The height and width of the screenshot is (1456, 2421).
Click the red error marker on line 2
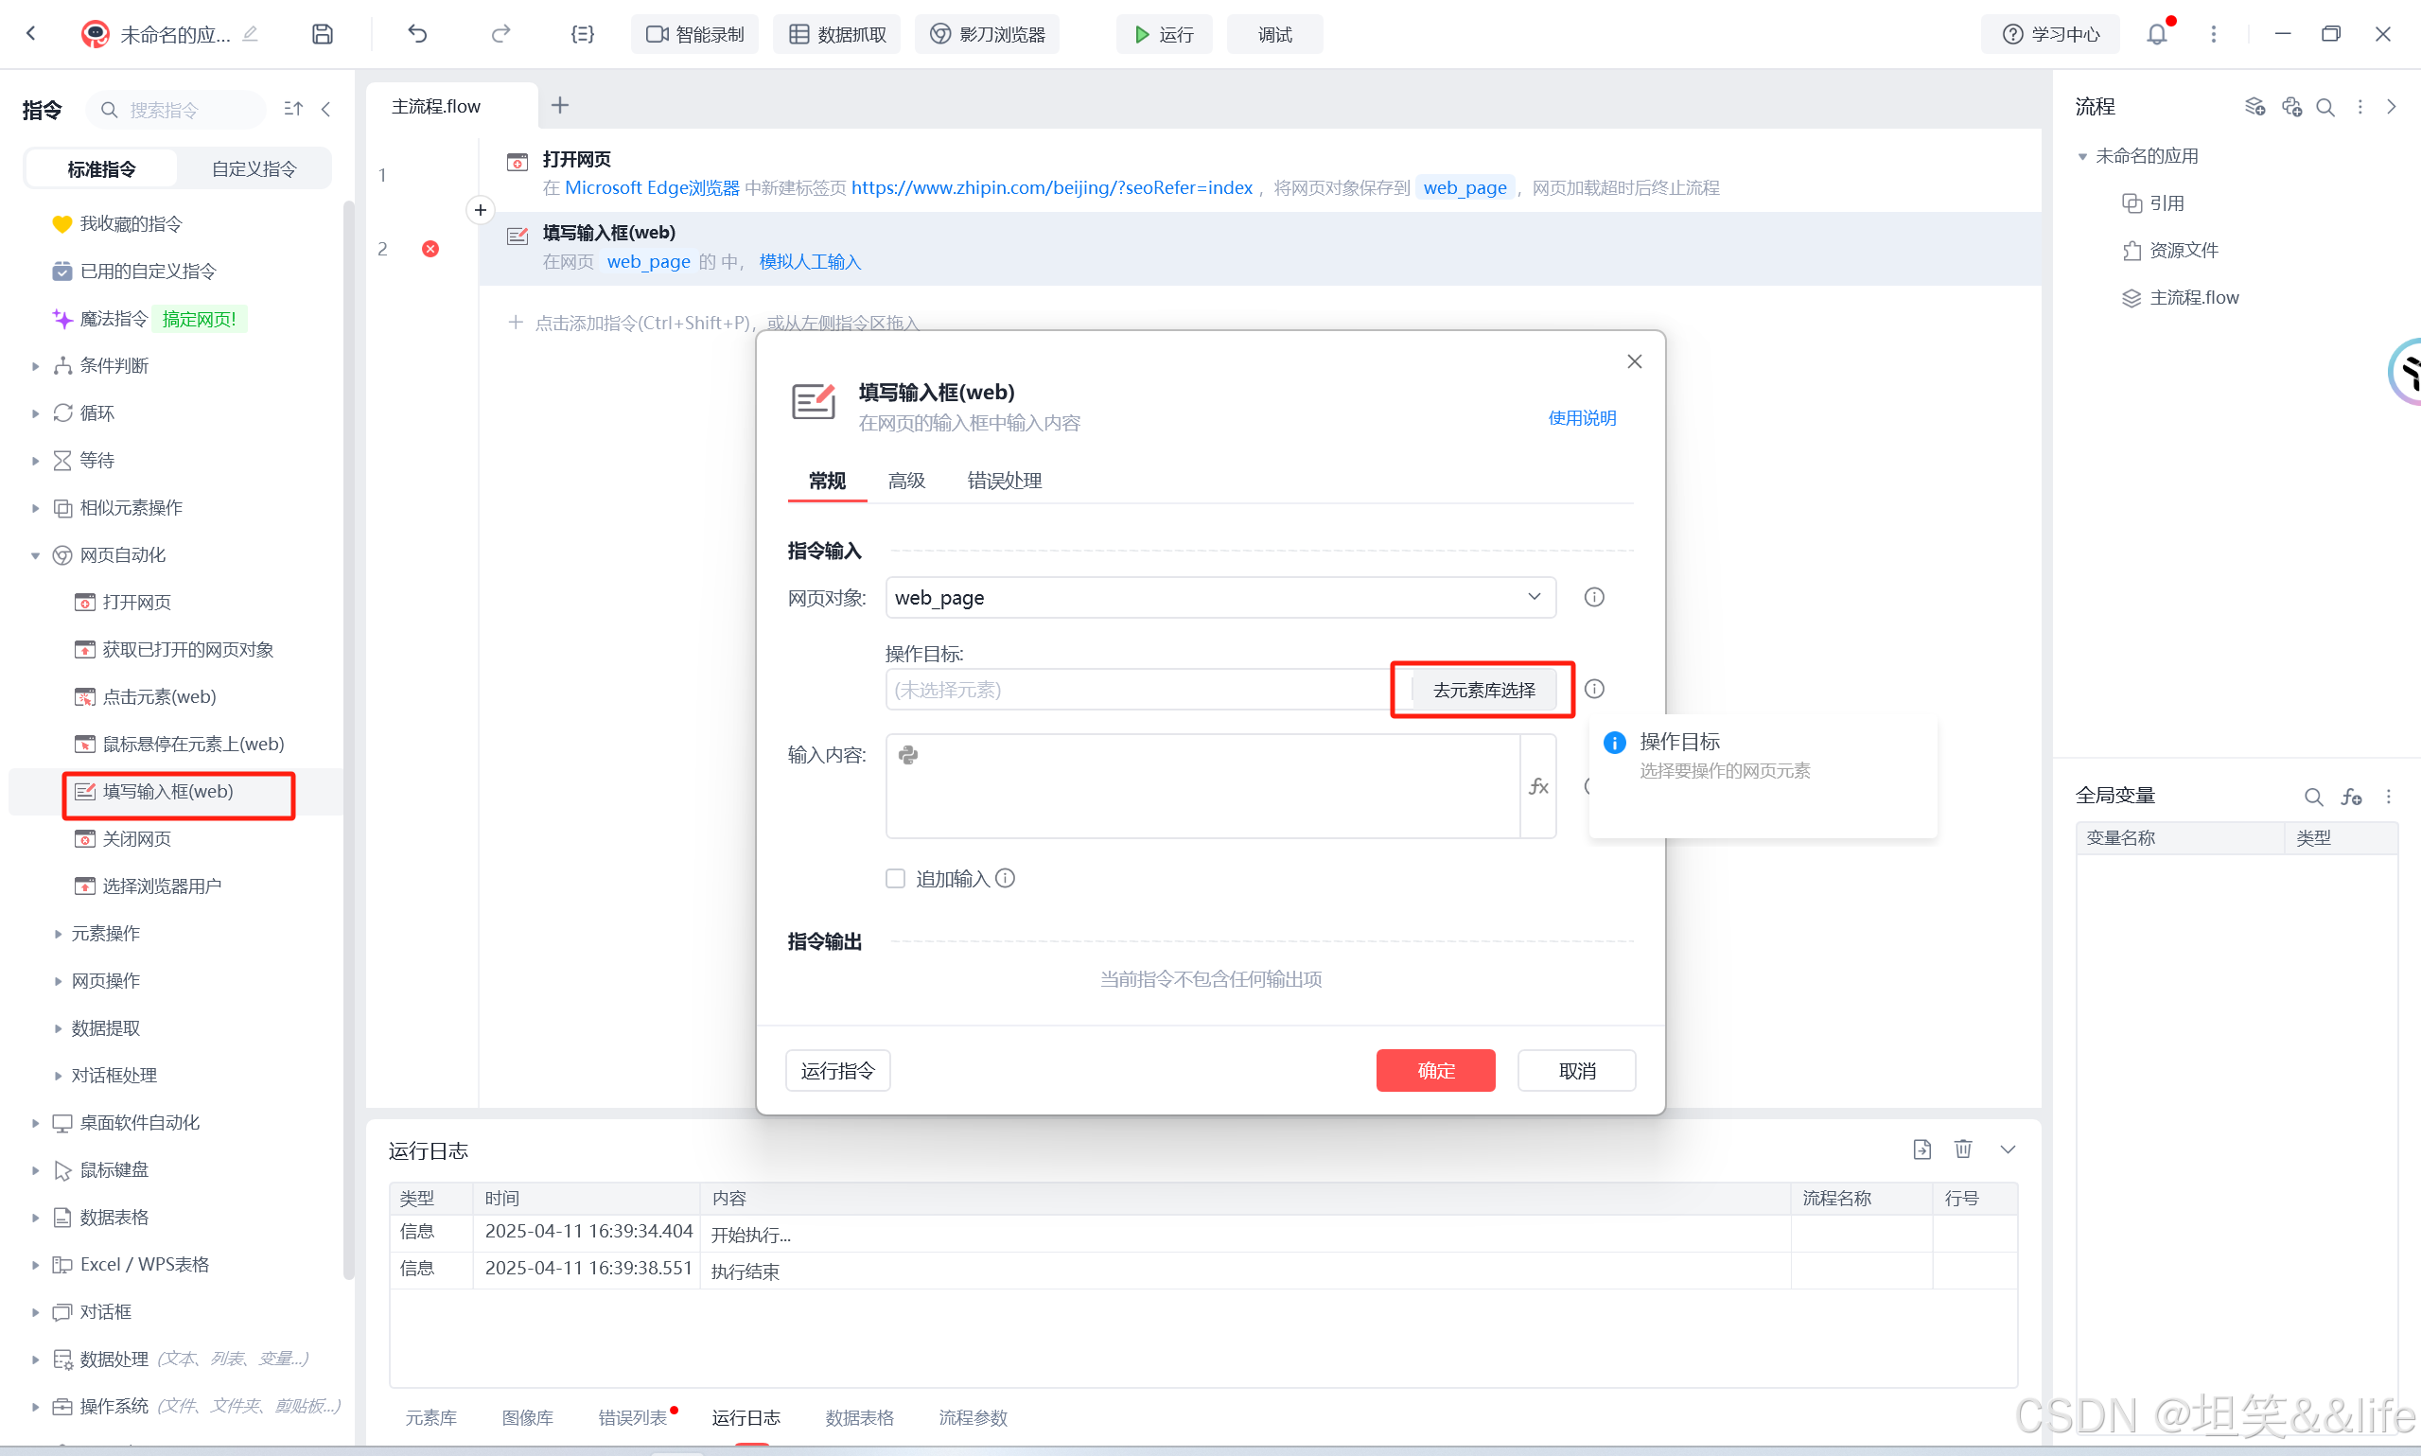coord(430,249)
